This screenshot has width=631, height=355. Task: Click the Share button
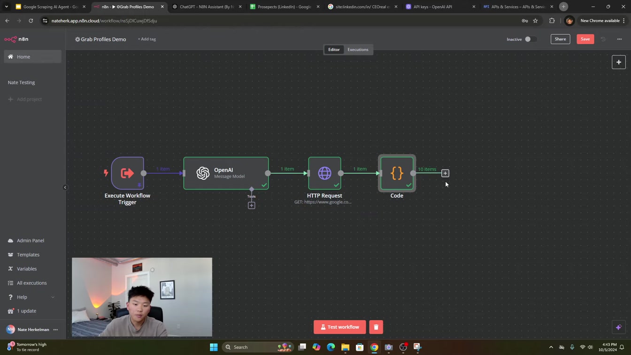pos(560,39)
